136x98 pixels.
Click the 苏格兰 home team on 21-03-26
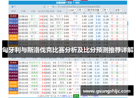coord(35,79)
